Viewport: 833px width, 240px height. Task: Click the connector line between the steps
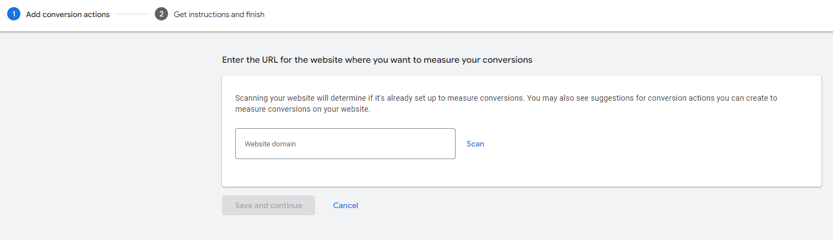[x=132, y=15]
